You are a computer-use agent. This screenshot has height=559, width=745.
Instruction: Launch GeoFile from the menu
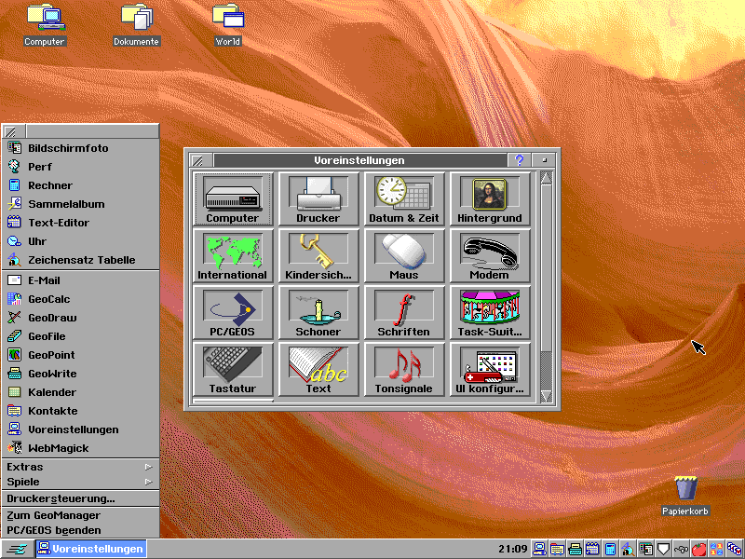click(80, 336)
